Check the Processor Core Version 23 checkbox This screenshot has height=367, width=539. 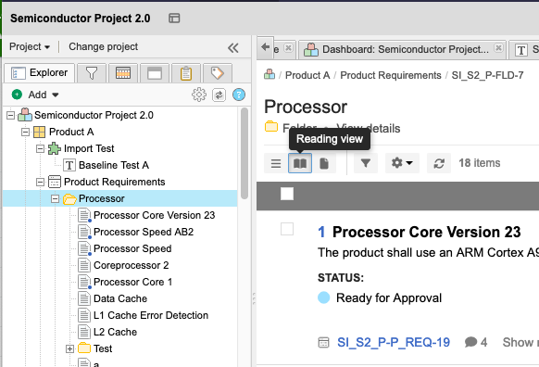pos(287,229)
